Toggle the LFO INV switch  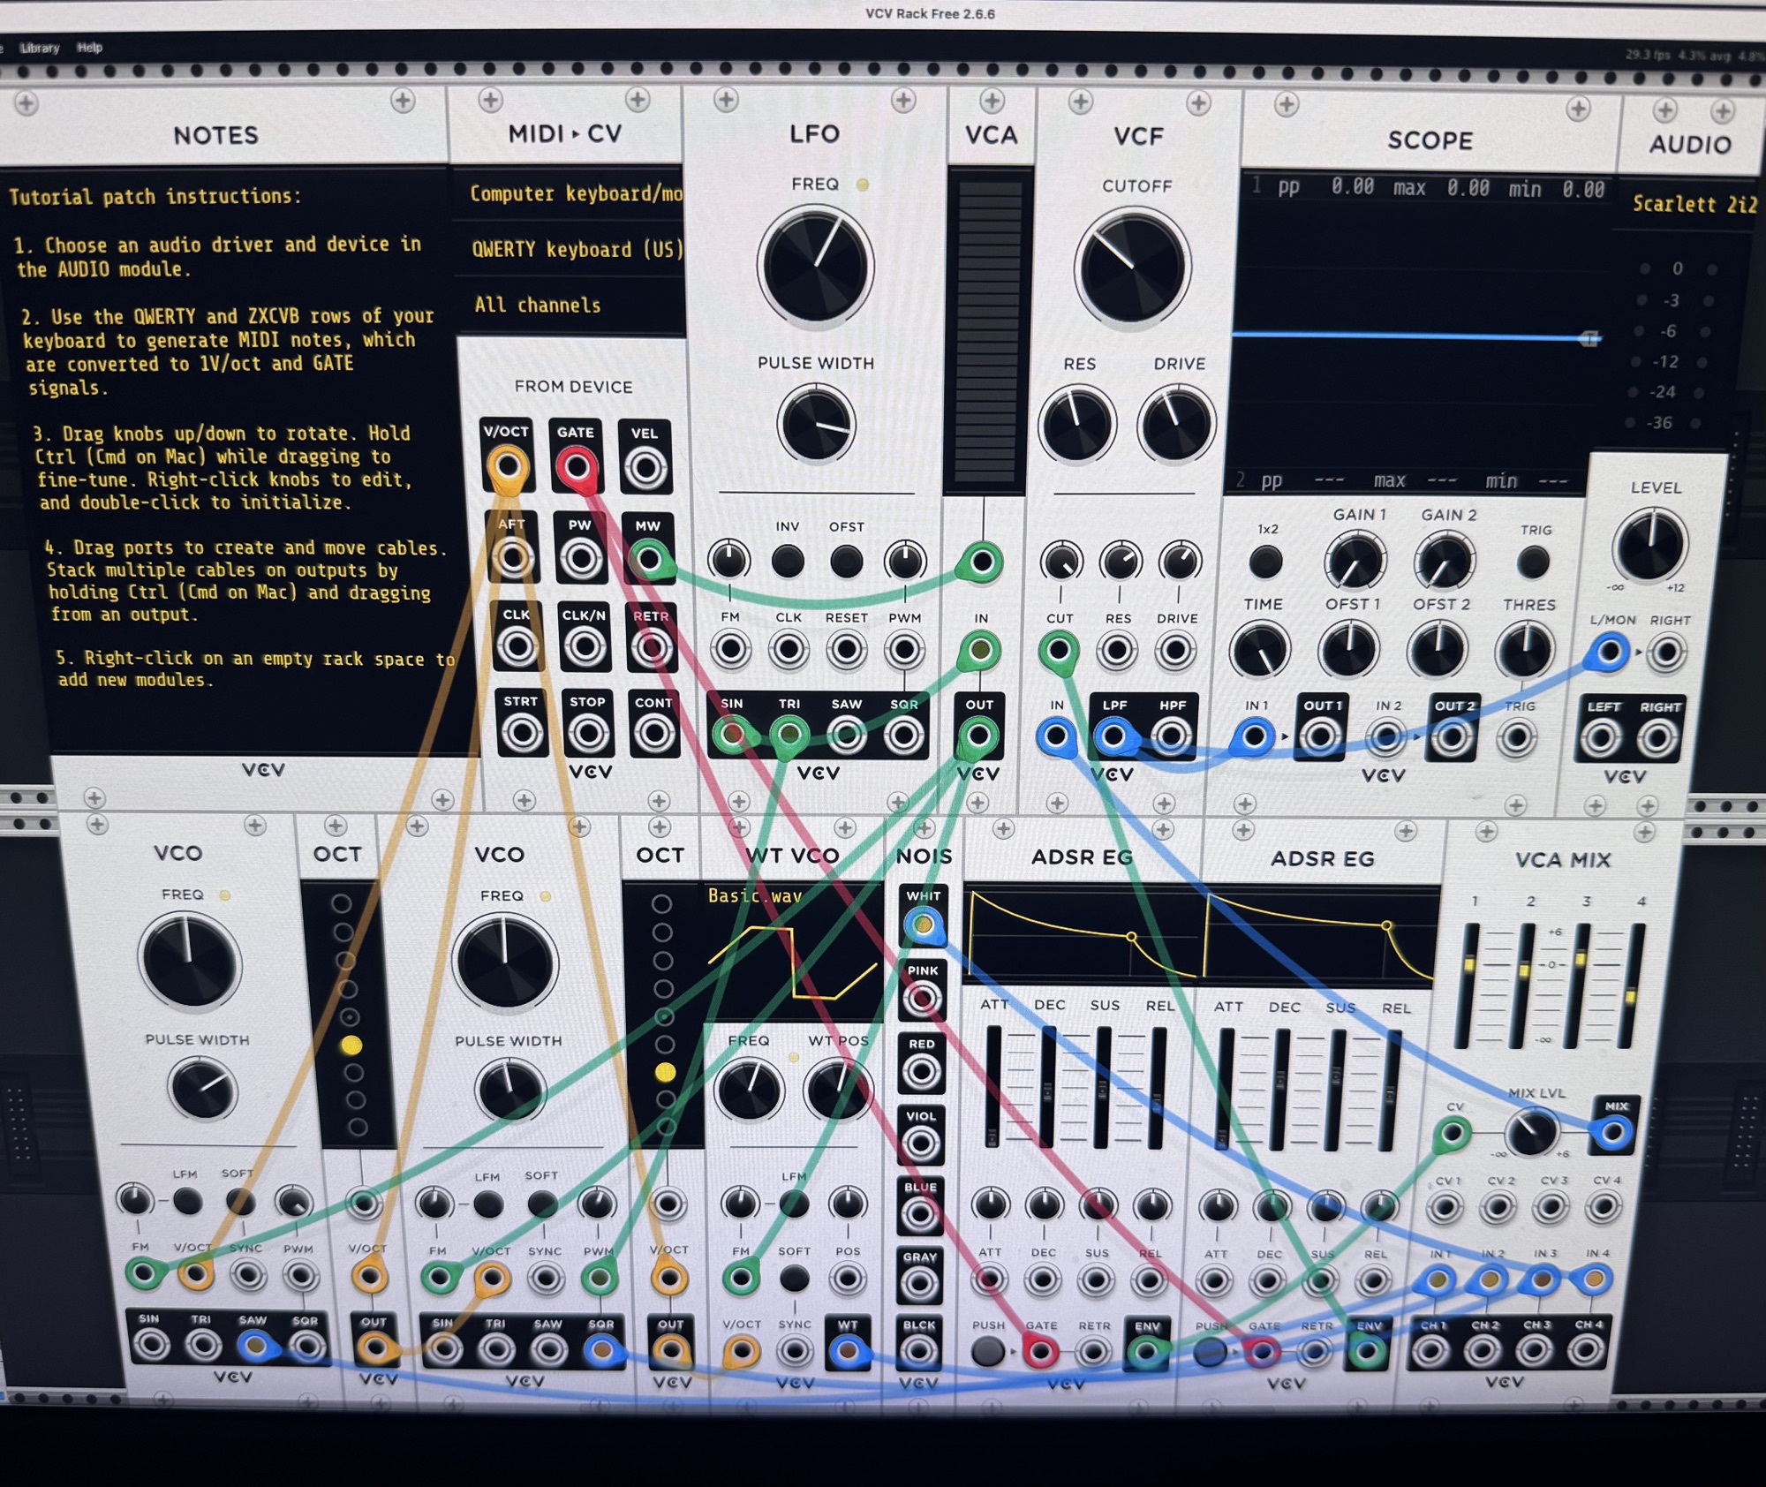[x=788, y=561]
